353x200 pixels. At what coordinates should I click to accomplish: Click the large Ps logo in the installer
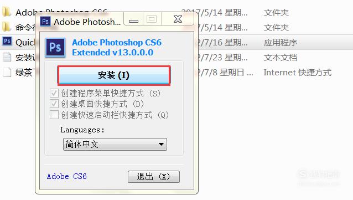pyautogui.click(x=55, y=47)
